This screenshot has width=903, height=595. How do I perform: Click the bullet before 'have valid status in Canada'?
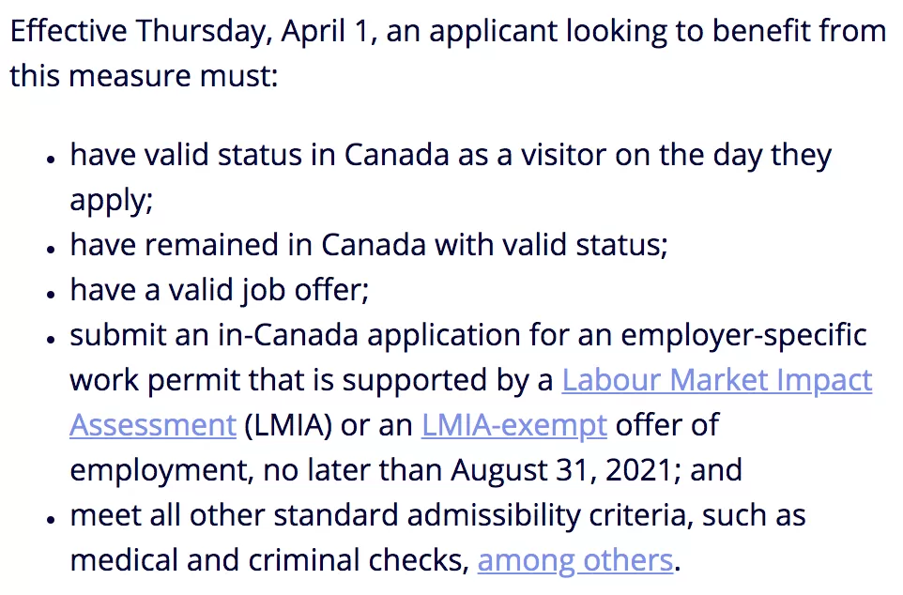[x=52, y=159]
